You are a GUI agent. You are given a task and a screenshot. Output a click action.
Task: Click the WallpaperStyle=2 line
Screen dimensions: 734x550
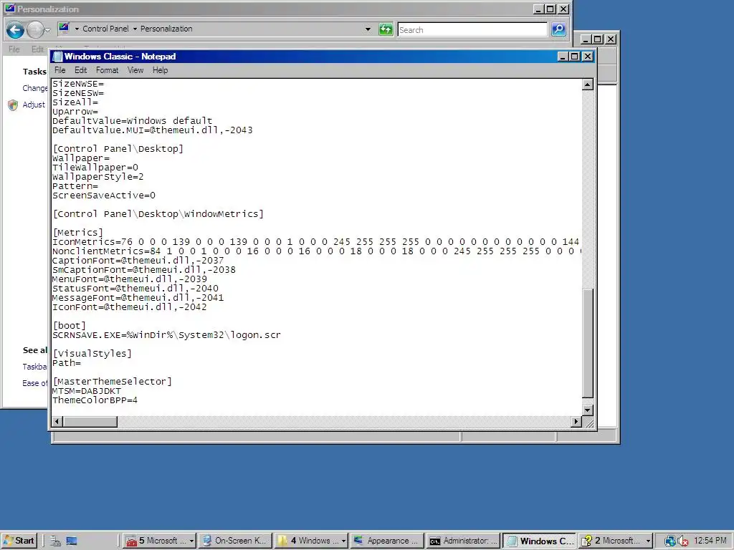point(97,177)
